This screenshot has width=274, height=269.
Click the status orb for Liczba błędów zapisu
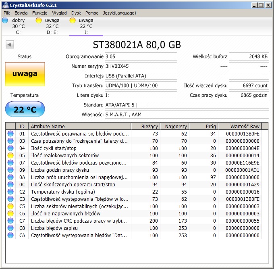point(10,228)
